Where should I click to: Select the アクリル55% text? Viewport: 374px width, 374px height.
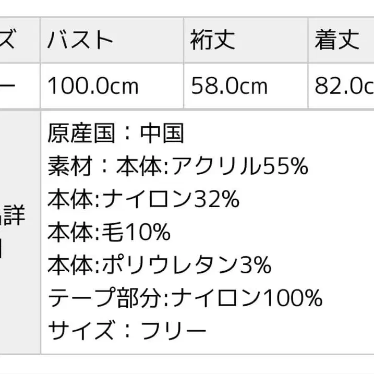pyautogui.click(x=240, y=166)
